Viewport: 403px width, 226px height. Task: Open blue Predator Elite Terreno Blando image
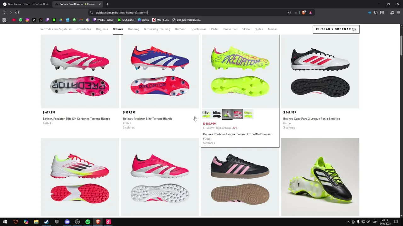pyautogui.click(x=160, y=72)
